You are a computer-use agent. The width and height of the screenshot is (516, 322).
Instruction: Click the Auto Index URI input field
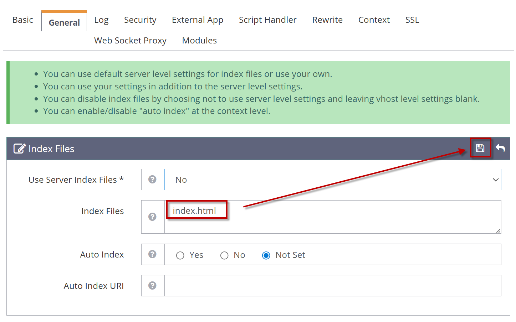[332, 286]
